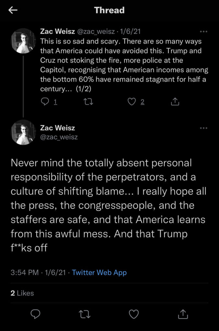Retweet the first tweet (1/2)
The image size is (219, 331).
88,102
